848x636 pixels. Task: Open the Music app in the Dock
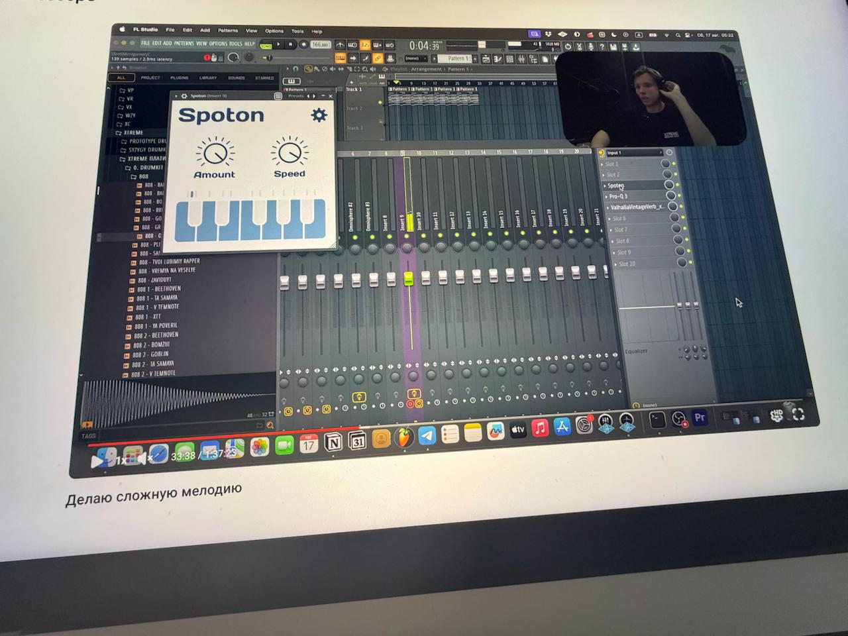[540, 428]
